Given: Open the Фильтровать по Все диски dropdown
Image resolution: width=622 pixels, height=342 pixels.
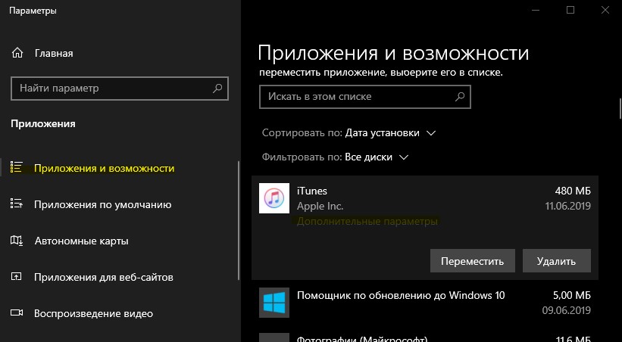Looking at the screenshot, I should 377,157.
